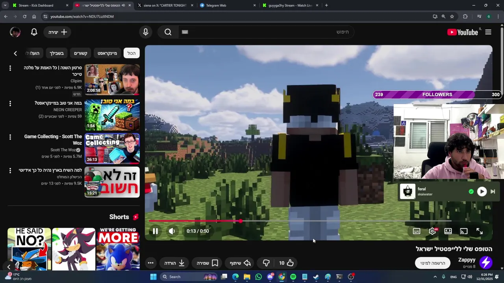Viewport: 504px width, 283px height.
Task: Bookmark this page with star
Action: [452, 17]
